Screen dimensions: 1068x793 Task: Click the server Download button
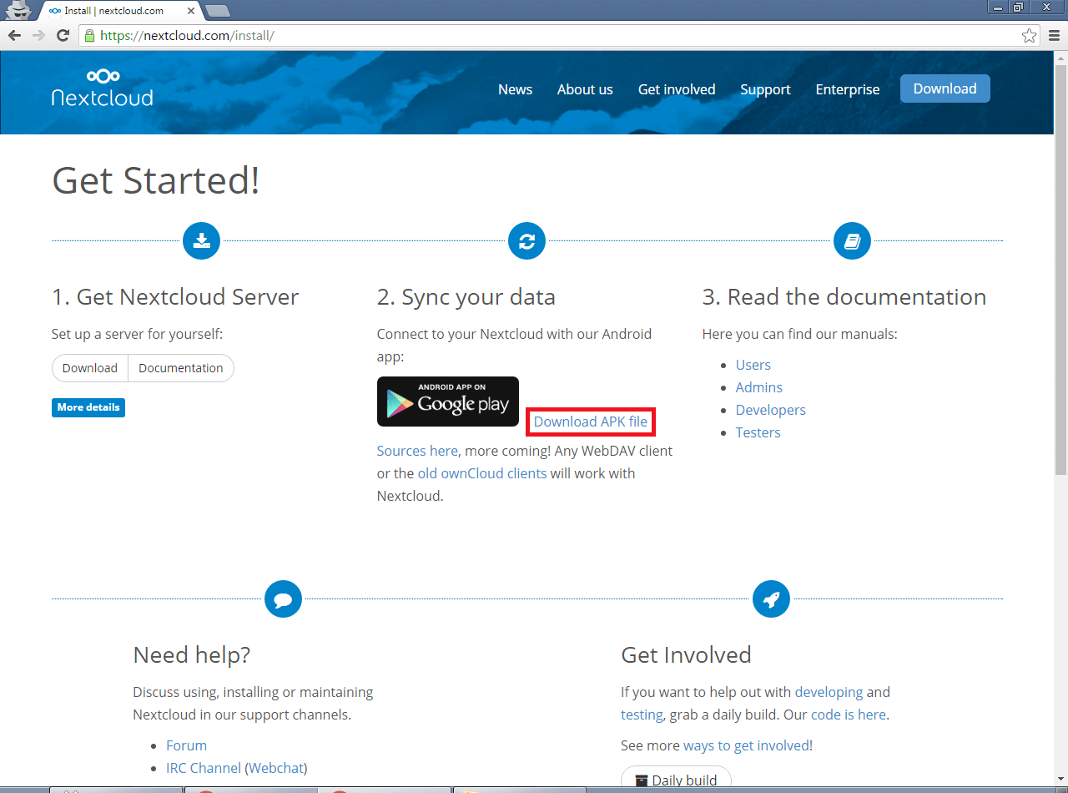(90, 368)
